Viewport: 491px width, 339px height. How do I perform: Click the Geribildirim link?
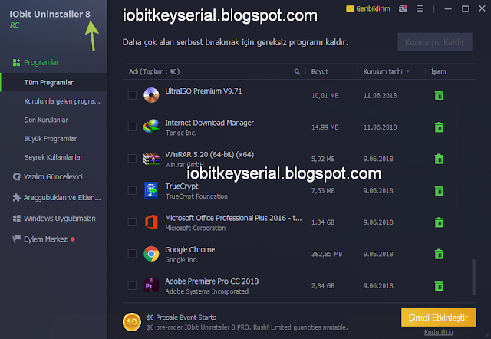pyautogui.click(x=373, y=8)
